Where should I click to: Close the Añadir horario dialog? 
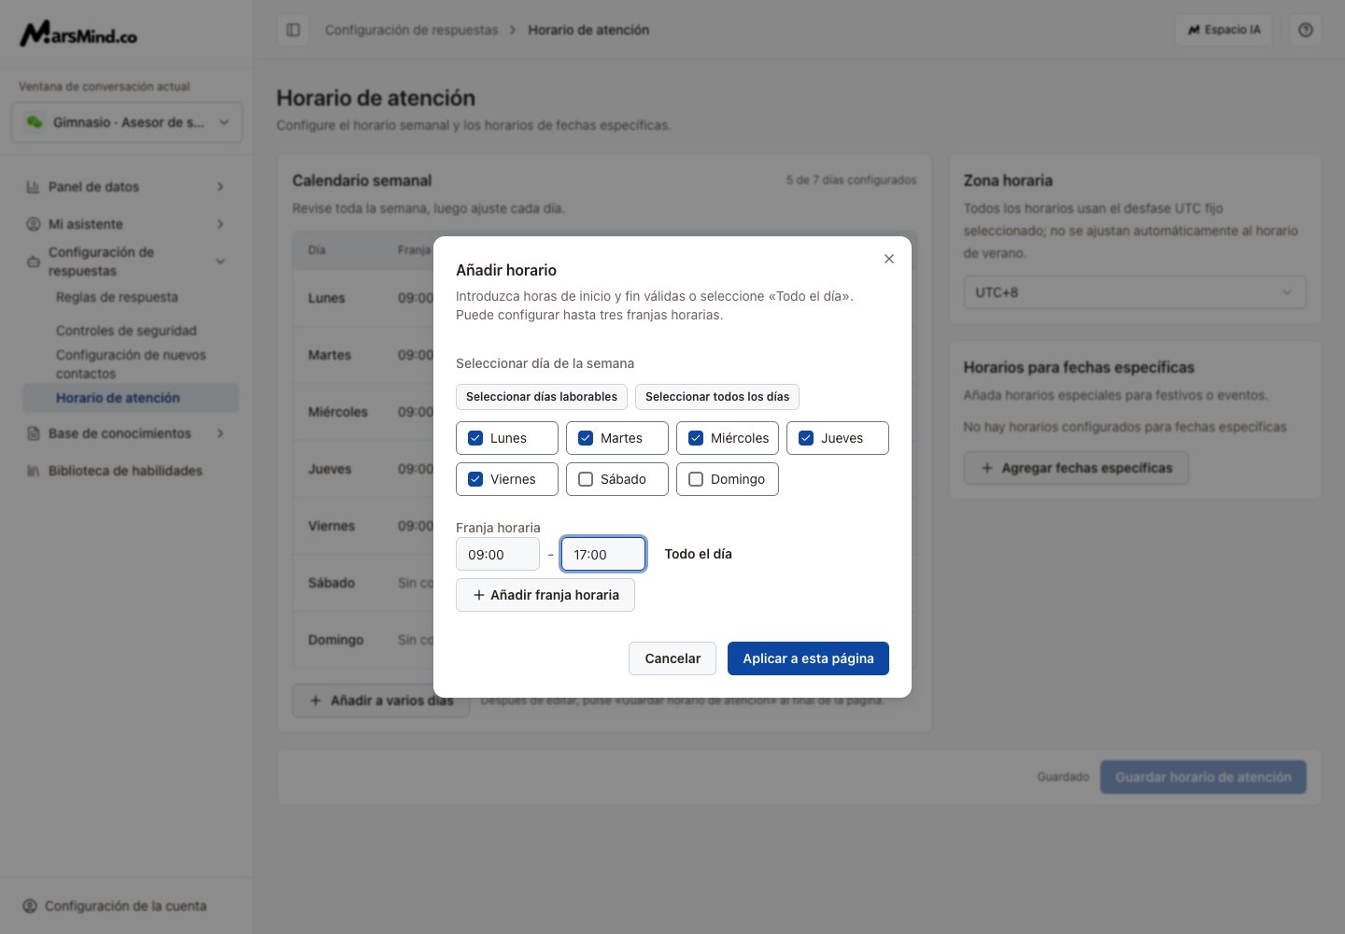pyautogui.click(x=889, y=259)
